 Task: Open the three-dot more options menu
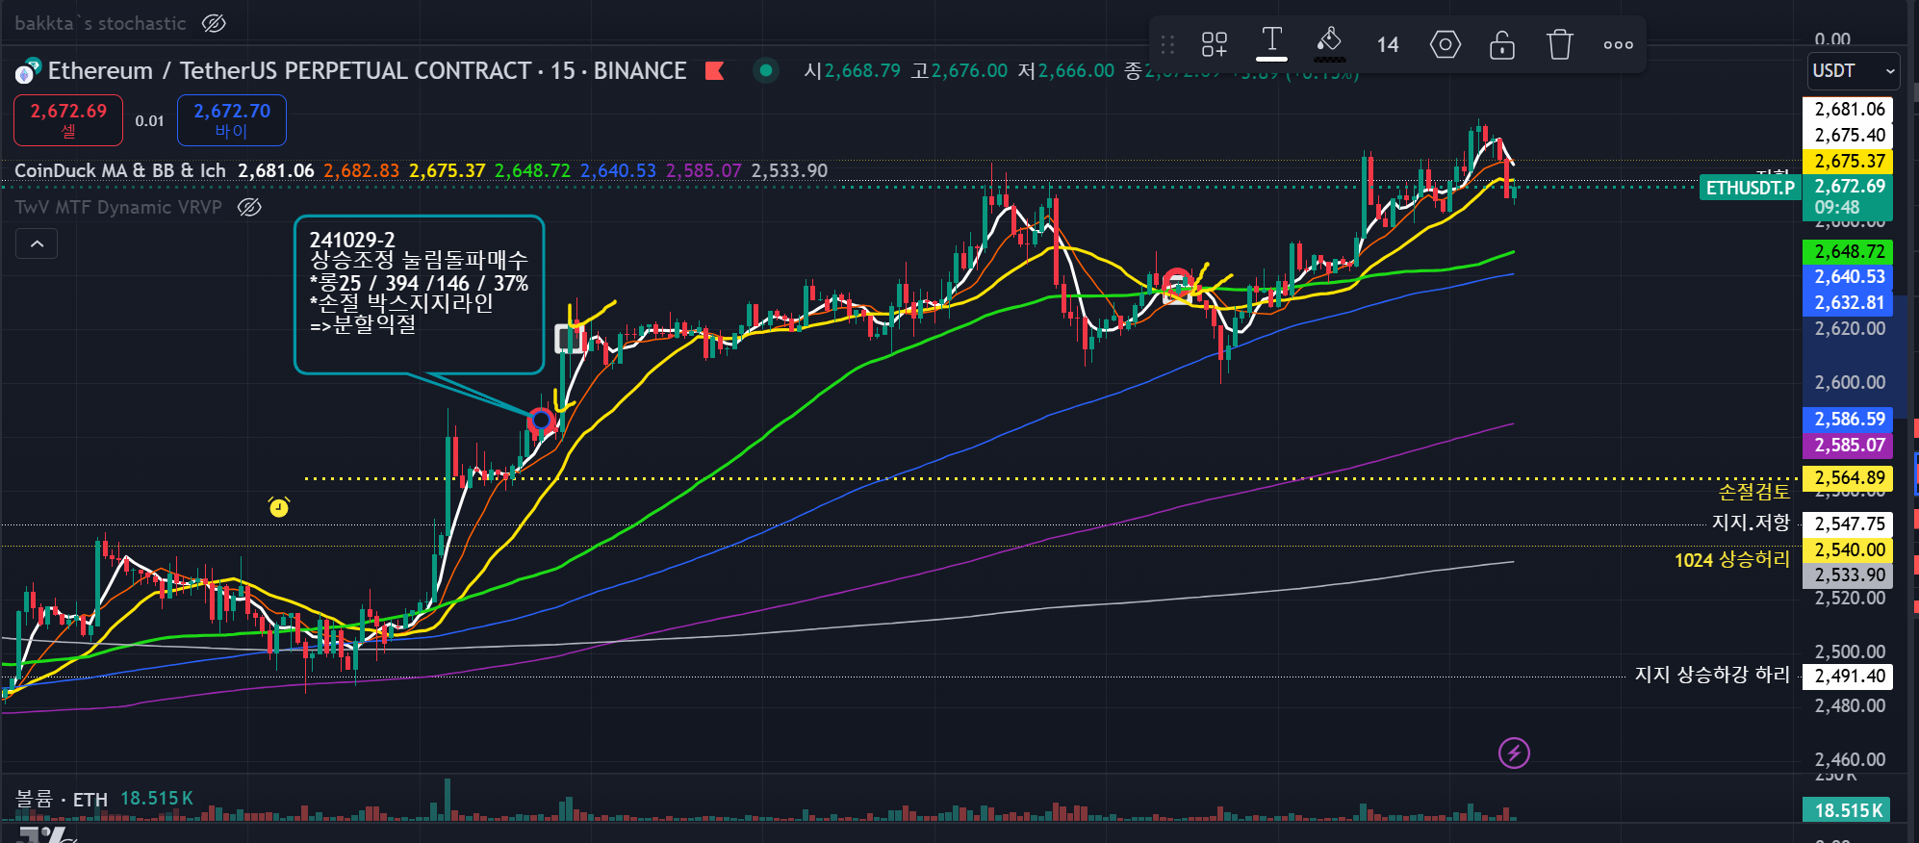tap(1619, 44)
